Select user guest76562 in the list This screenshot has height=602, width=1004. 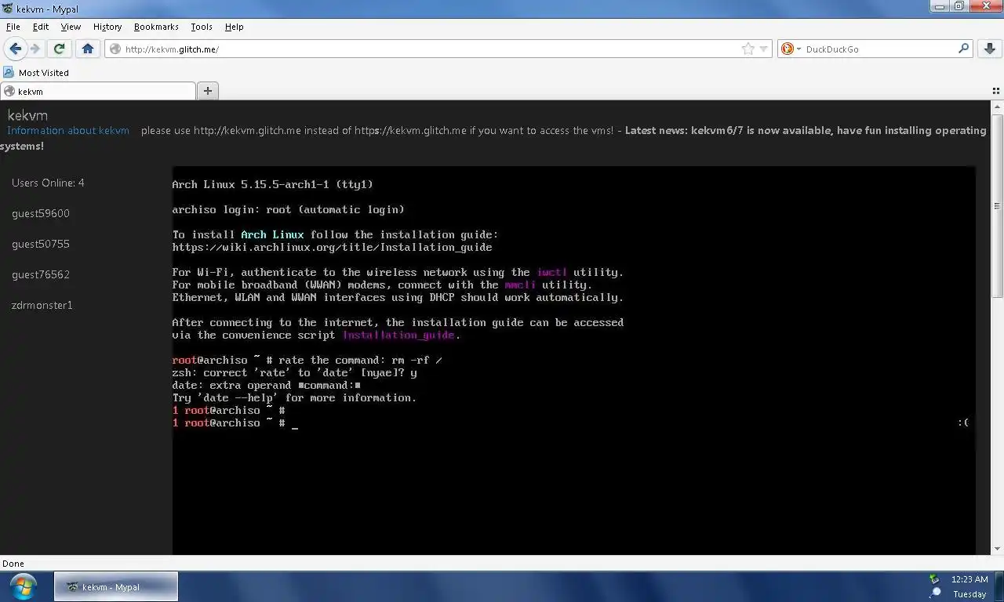click(x=41, y=274)
